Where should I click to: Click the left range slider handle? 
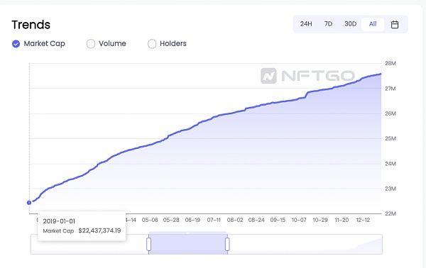(x=148, y=244)
